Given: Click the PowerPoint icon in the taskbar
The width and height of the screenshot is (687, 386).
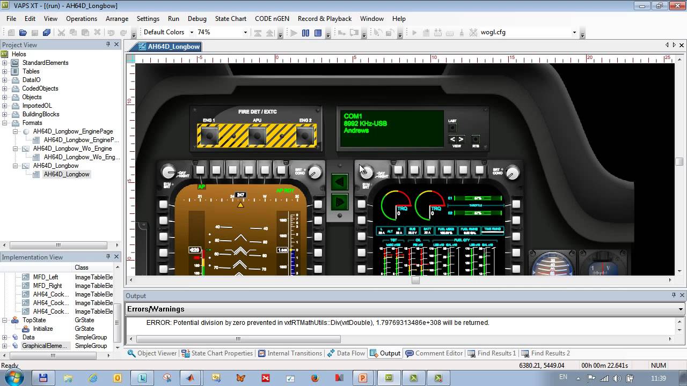Looking at the screenshot, I should pyautogui.click(x=363, y=378).
